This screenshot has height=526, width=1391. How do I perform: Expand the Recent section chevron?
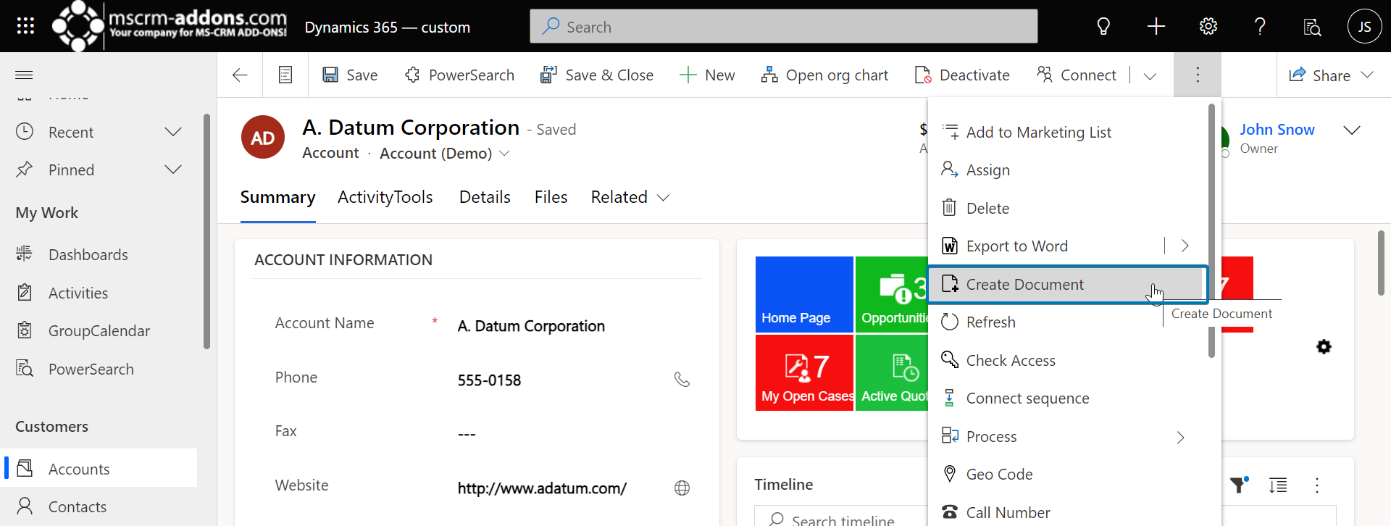tap(173, 132)
